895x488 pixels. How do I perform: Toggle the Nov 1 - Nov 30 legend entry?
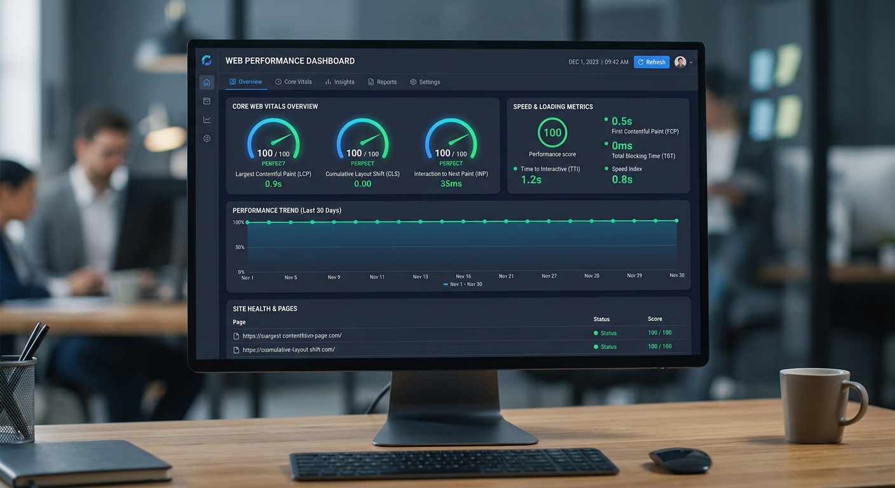coord(462,284)
